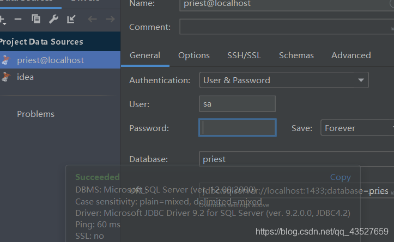The image size is (394, 242).
Task: Click the Database field containing priest
Action: 294,159
